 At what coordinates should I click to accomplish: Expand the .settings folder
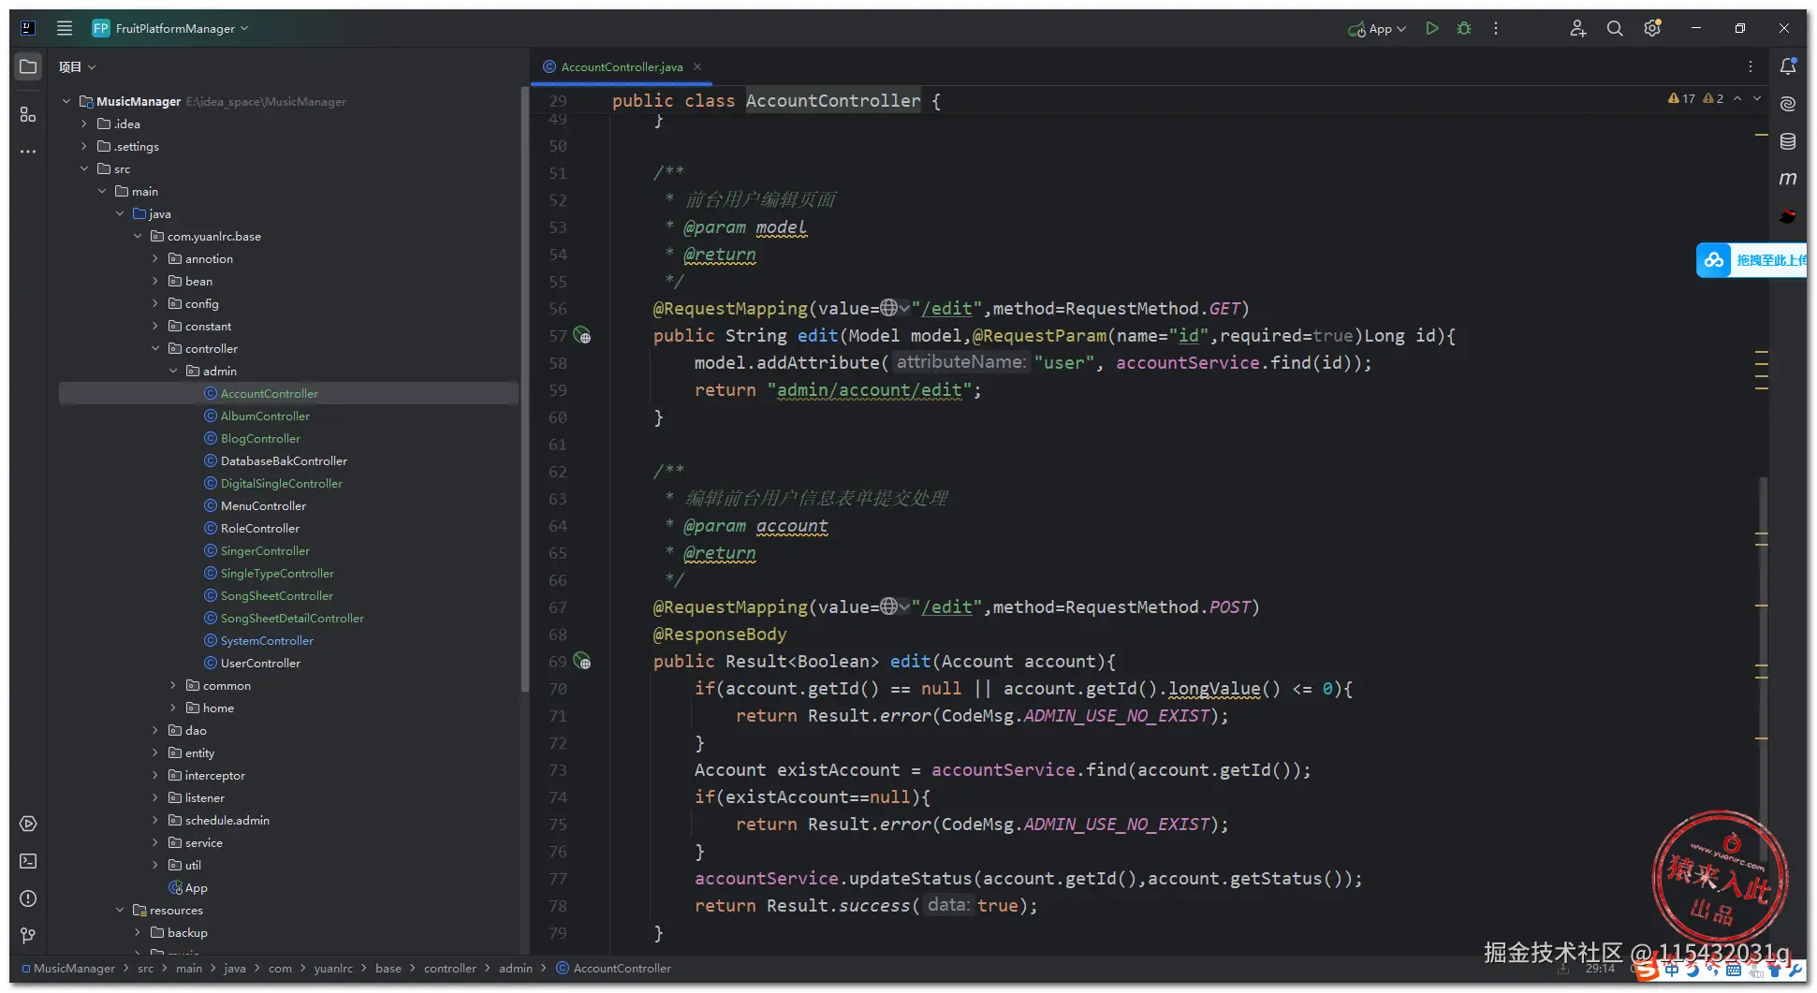(x=84, y=146)
